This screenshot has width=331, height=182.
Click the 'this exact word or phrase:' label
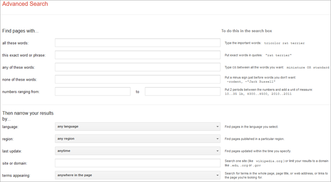coord(24,55)
